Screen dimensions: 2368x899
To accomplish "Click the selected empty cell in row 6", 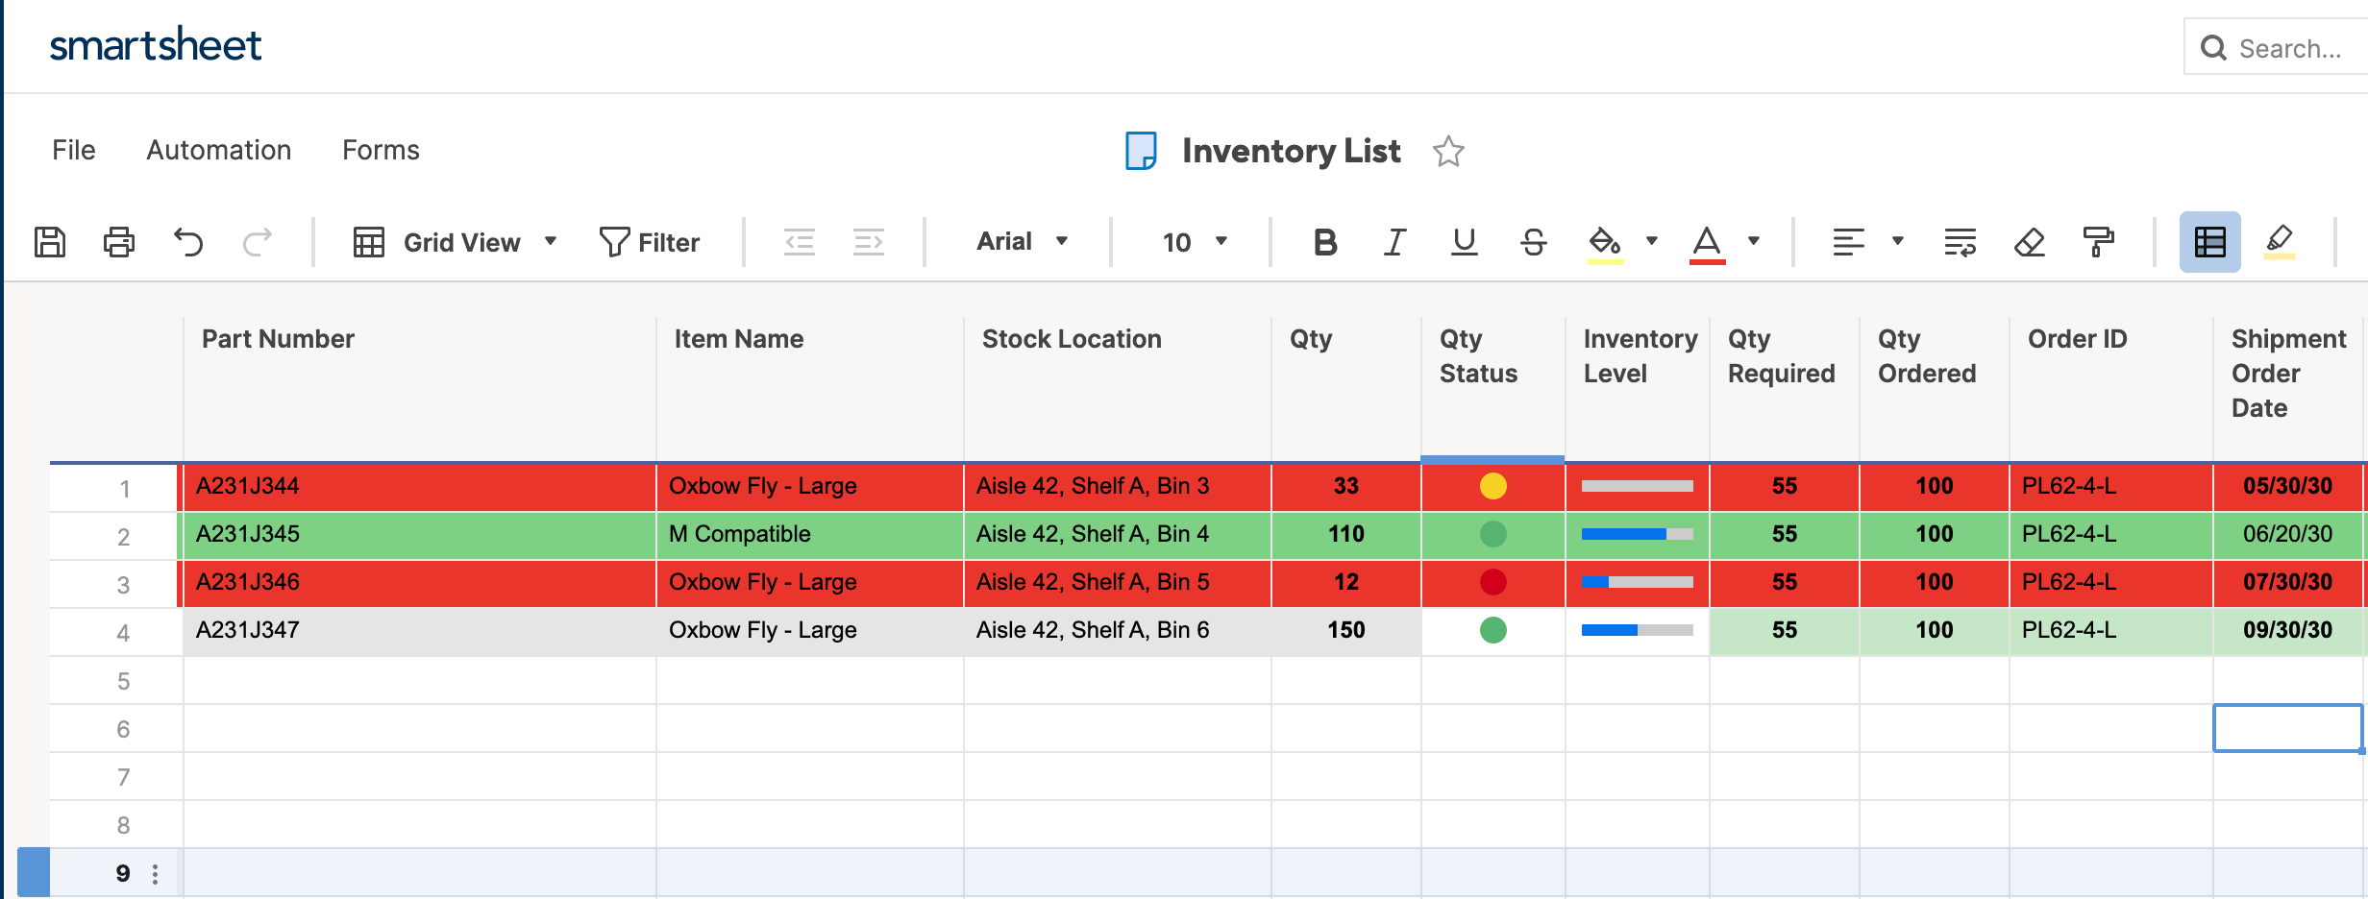I will (x=2287, y=728).
